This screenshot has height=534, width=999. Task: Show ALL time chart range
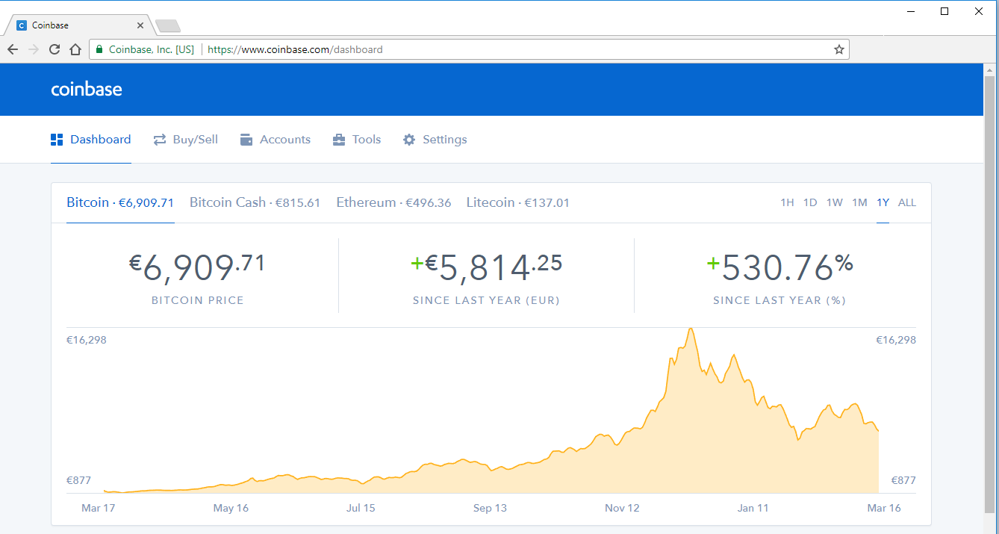pos(907,202)
